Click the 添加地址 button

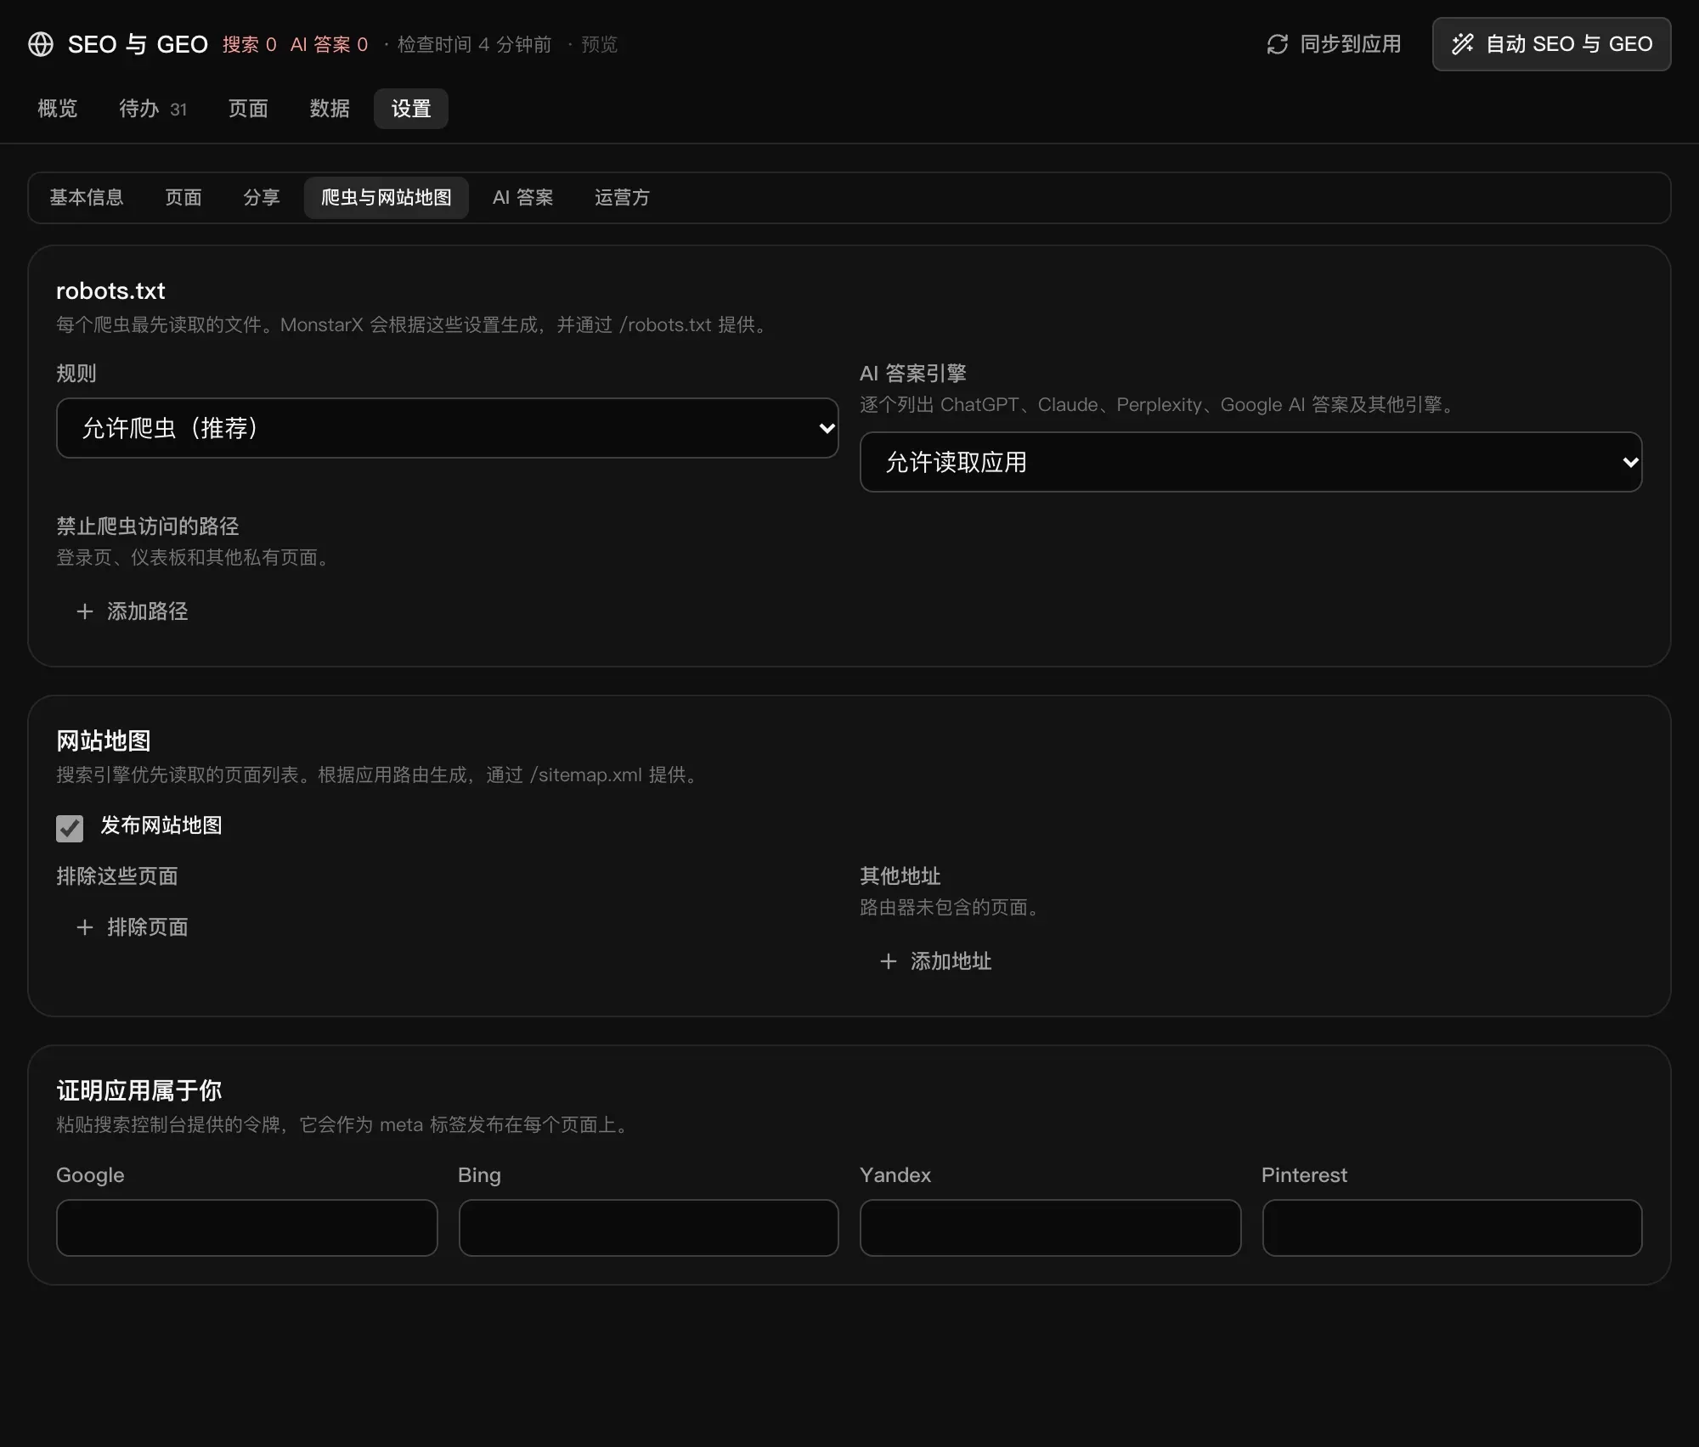[x=936, y=961]
